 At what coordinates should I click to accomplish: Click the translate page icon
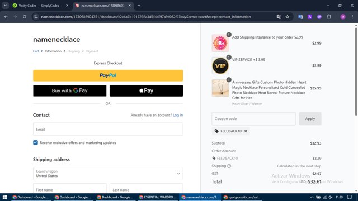pyautogui.click(x=279, y=17)
